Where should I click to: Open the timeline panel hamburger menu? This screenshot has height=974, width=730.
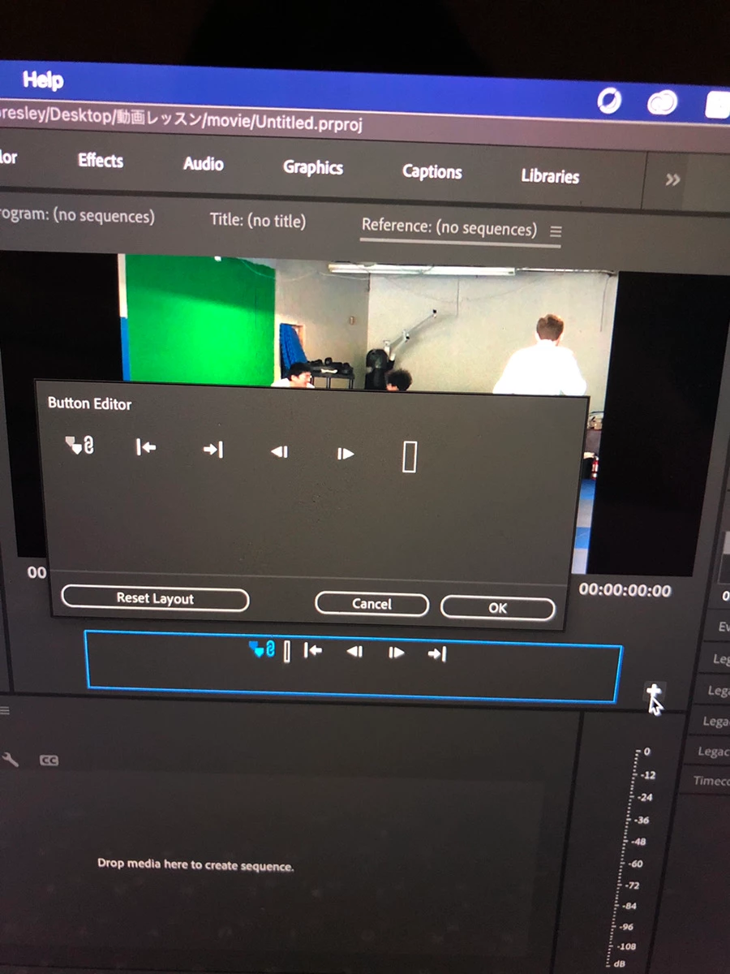tap(4, 711)
